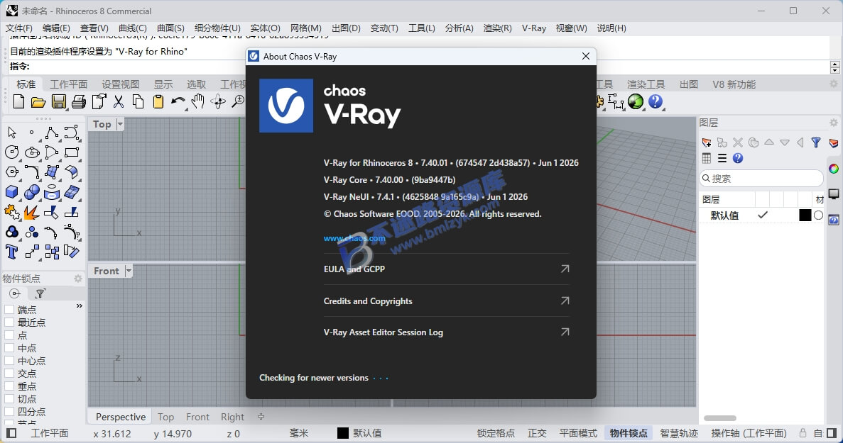This screenshot has width=843, height=443.
Task: Toggle 物件锁点 in the status bar
Action: pos(629,433)
